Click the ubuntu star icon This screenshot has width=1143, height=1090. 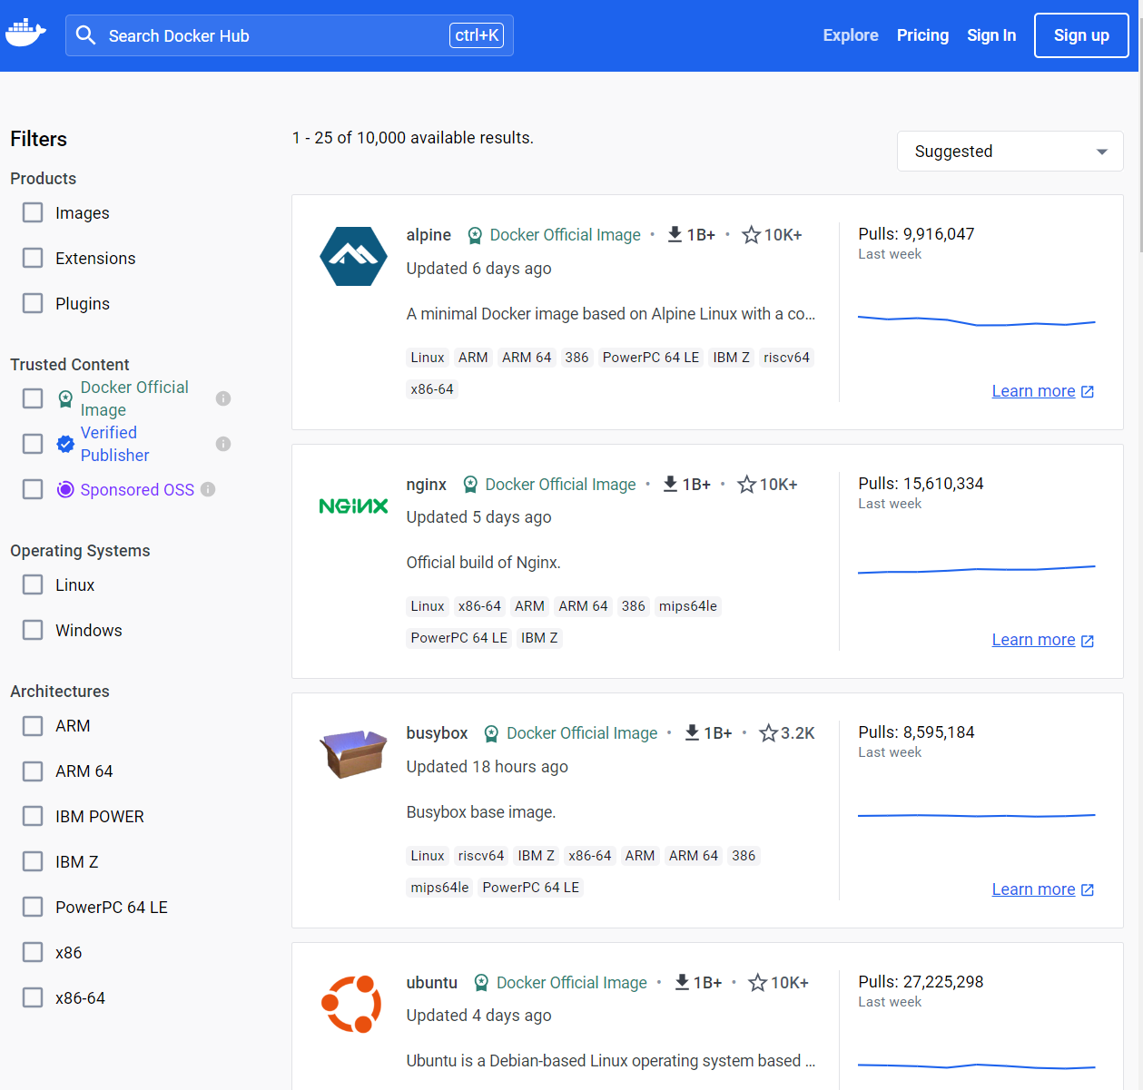coord(758,982)
